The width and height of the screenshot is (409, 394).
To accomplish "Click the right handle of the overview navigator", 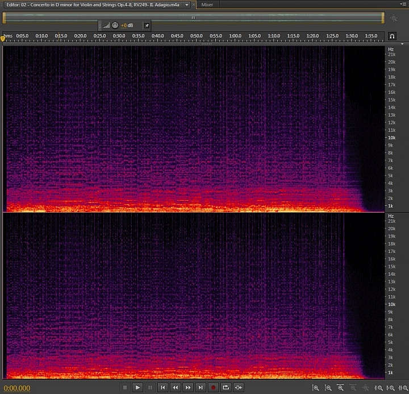I will pyautogui.click(x=383, y=18).
